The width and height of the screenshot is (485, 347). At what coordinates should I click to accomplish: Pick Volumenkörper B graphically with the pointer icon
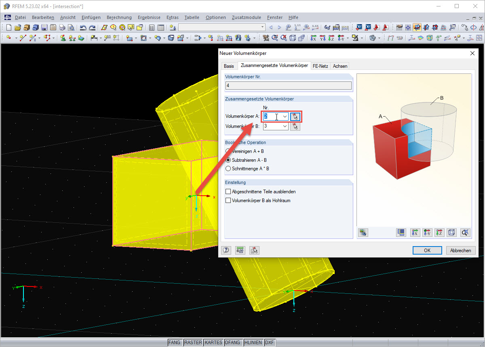(x=295, y=126)
